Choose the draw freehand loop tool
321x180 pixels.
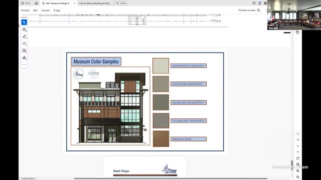click(x=24, y=43)
